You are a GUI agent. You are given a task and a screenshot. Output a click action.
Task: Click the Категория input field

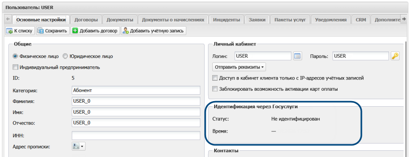pyautogui.click(x=136, y=90)
